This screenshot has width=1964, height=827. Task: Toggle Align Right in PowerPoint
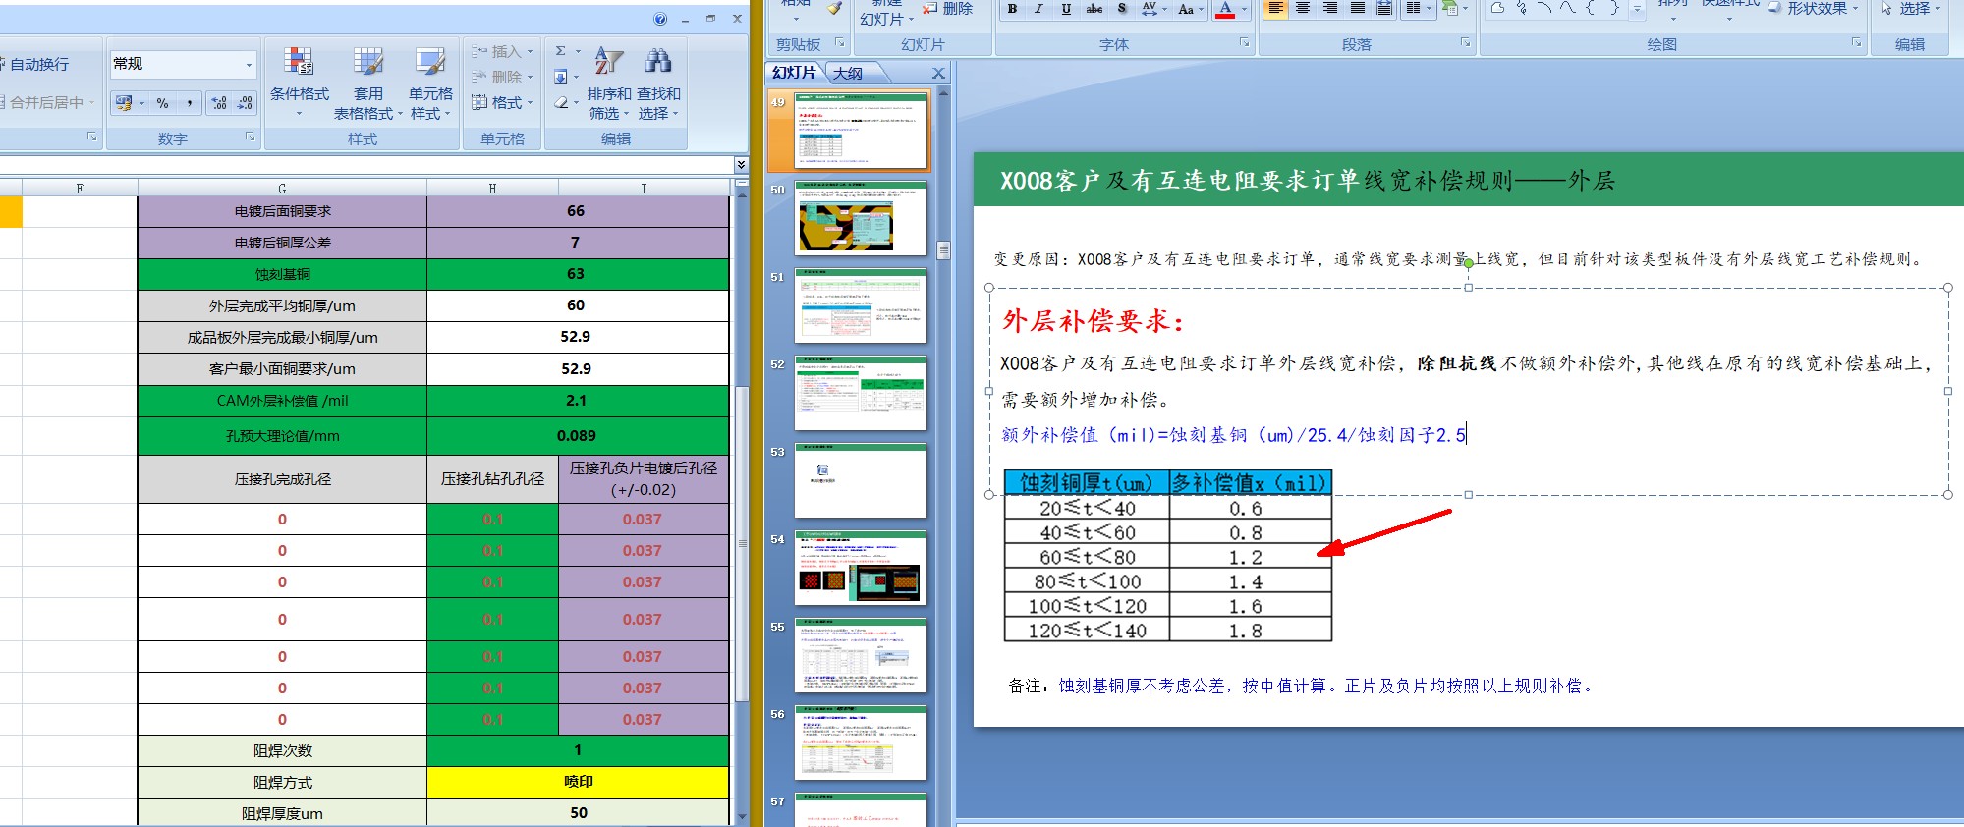point(1330,9)
